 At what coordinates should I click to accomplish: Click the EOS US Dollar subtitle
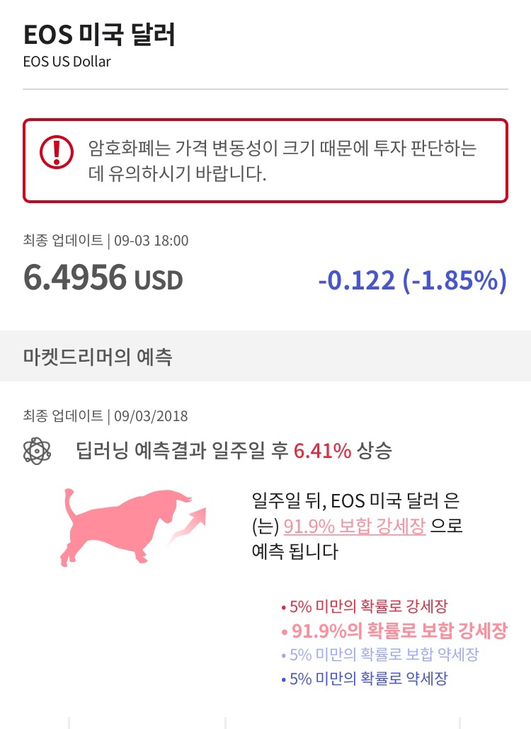pos(67,62)
